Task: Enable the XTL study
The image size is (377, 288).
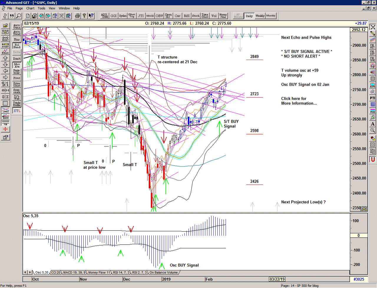Action: coord(17,111)
